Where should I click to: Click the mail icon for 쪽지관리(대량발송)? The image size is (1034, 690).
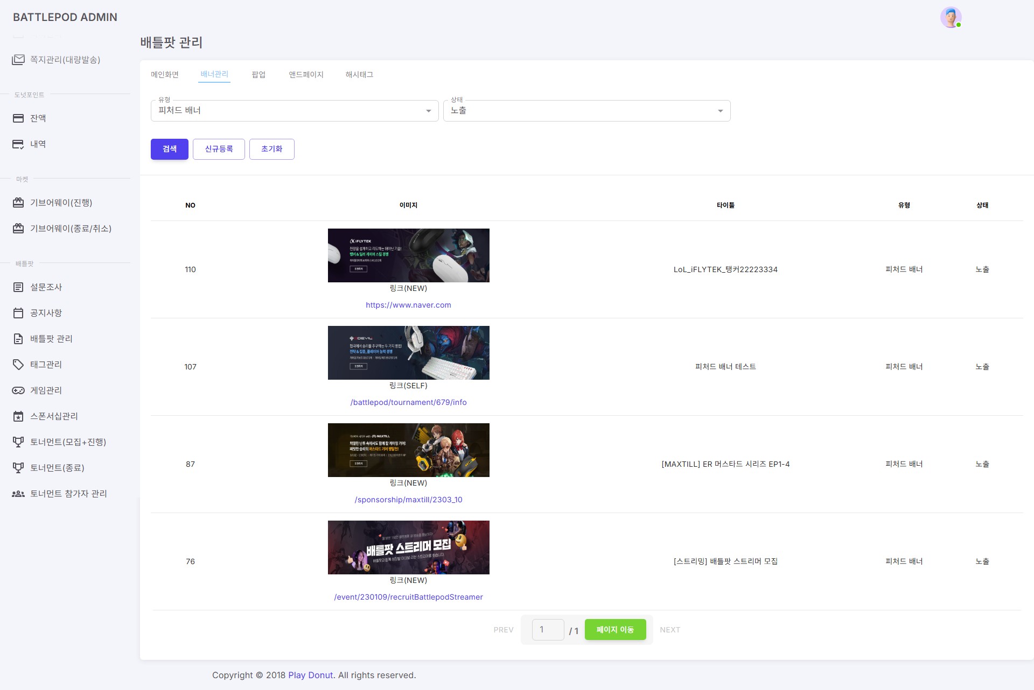click(x=18, y=60)
